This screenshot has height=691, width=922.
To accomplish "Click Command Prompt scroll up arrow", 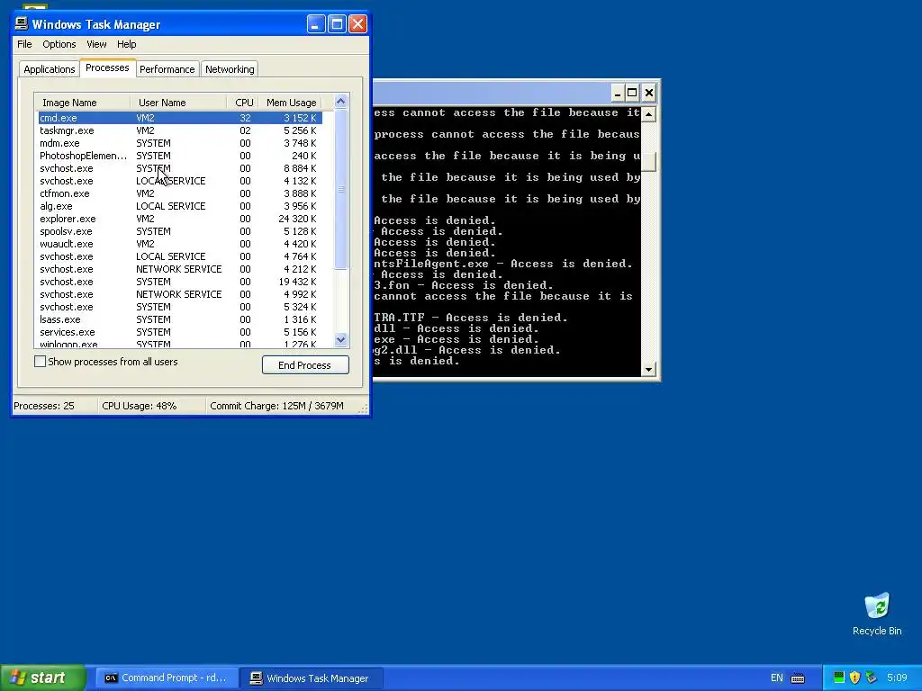I will 648,113.
